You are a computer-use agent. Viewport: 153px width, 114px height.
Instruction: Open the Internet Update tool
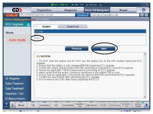click(138, 105)
